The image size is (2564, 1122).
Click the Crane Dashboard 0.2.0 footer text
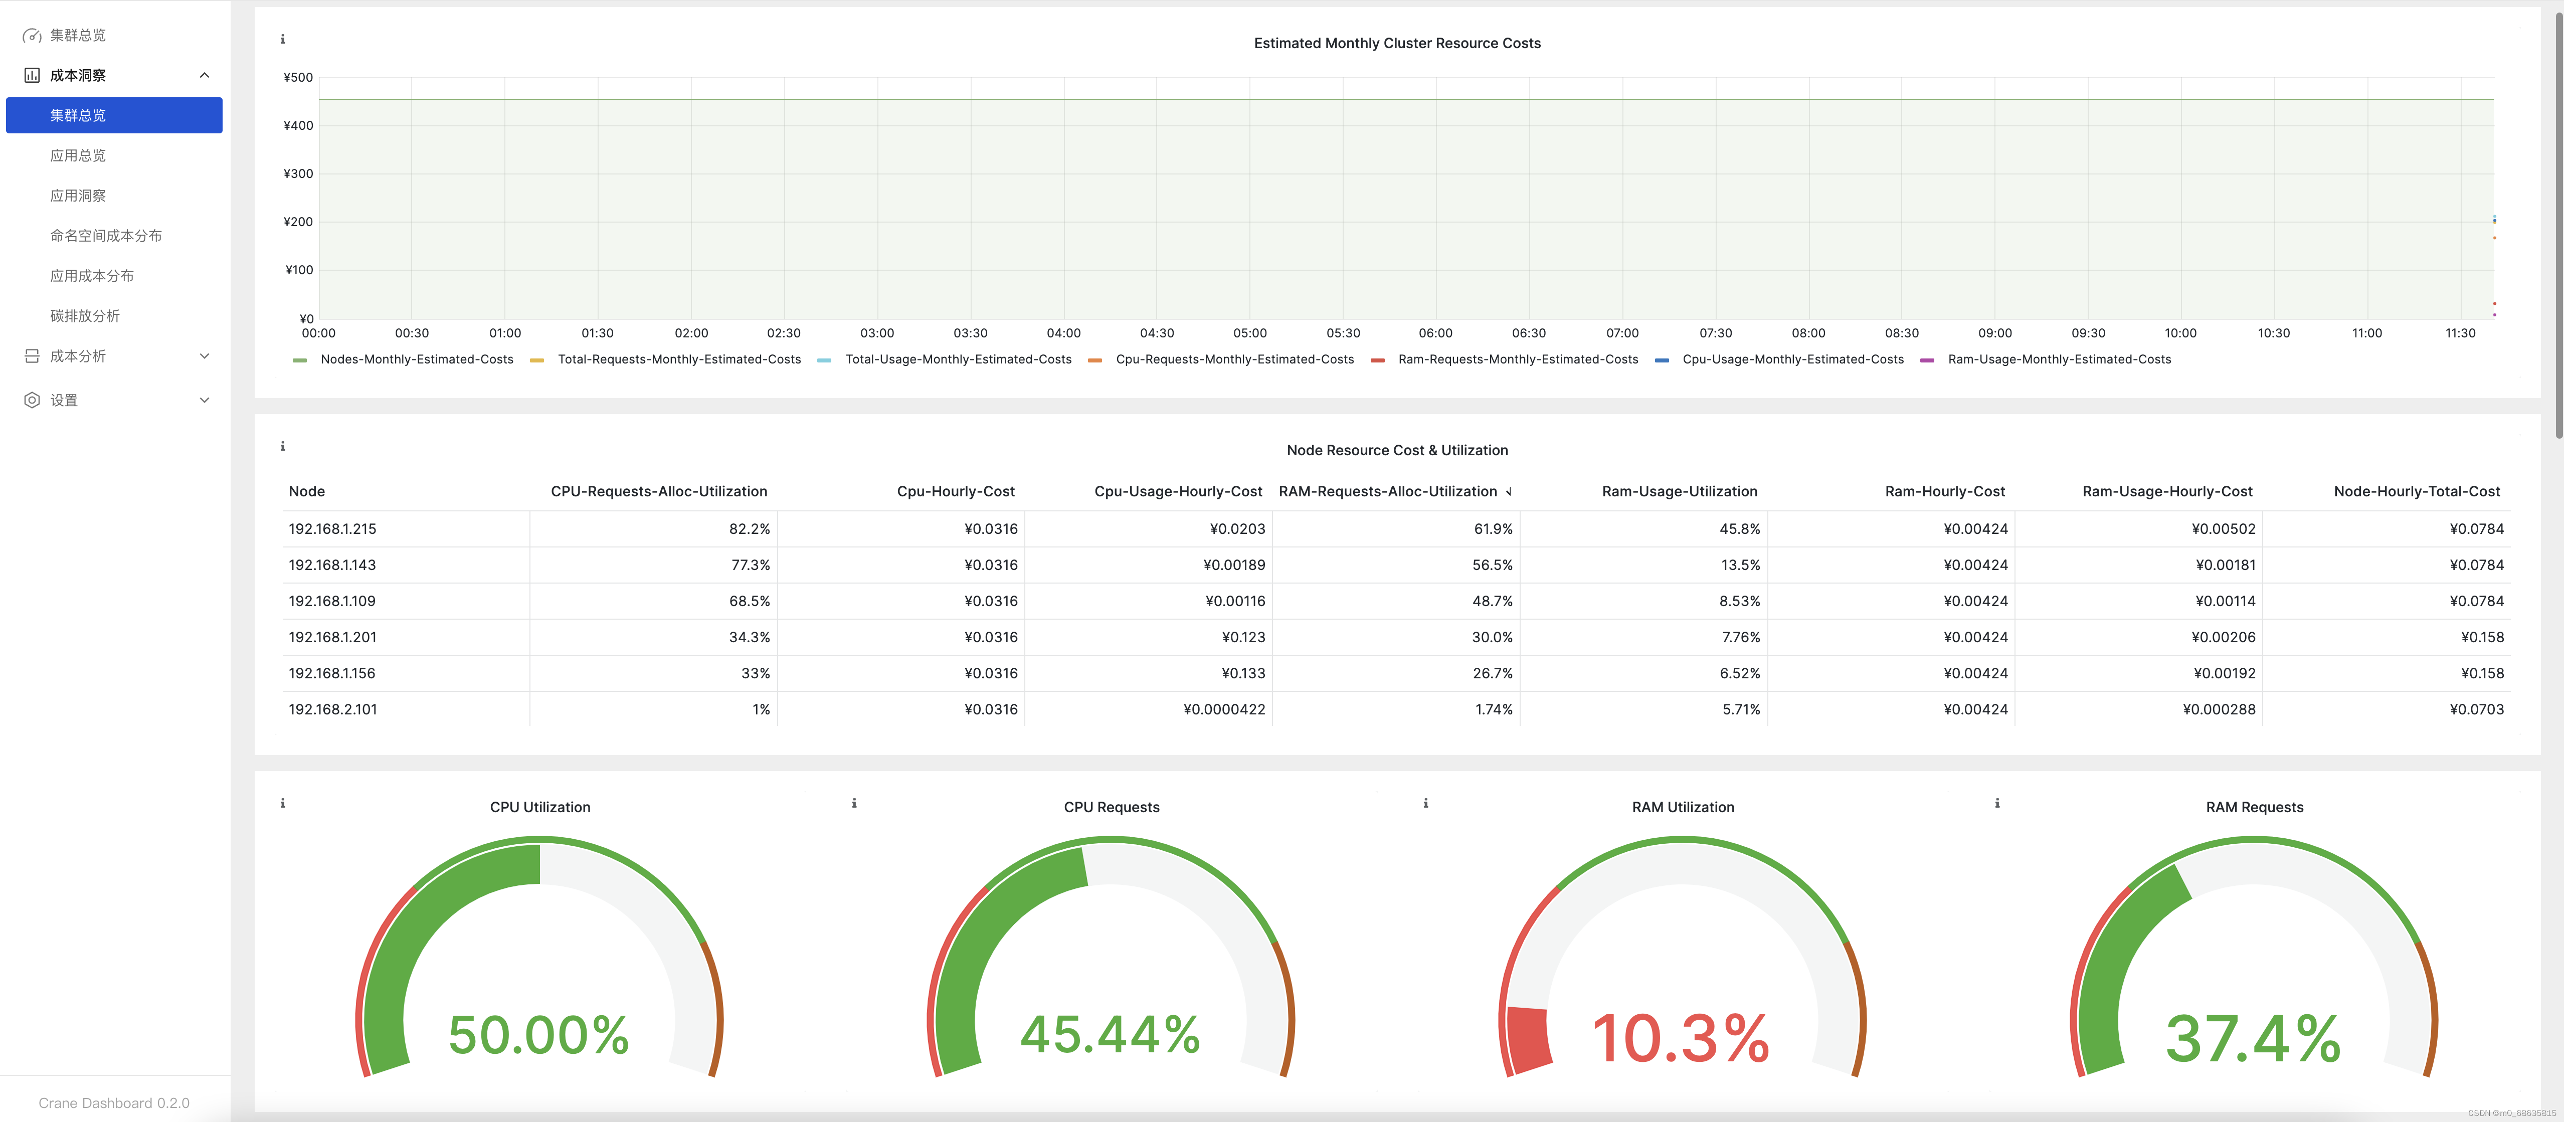point(113,1103)
